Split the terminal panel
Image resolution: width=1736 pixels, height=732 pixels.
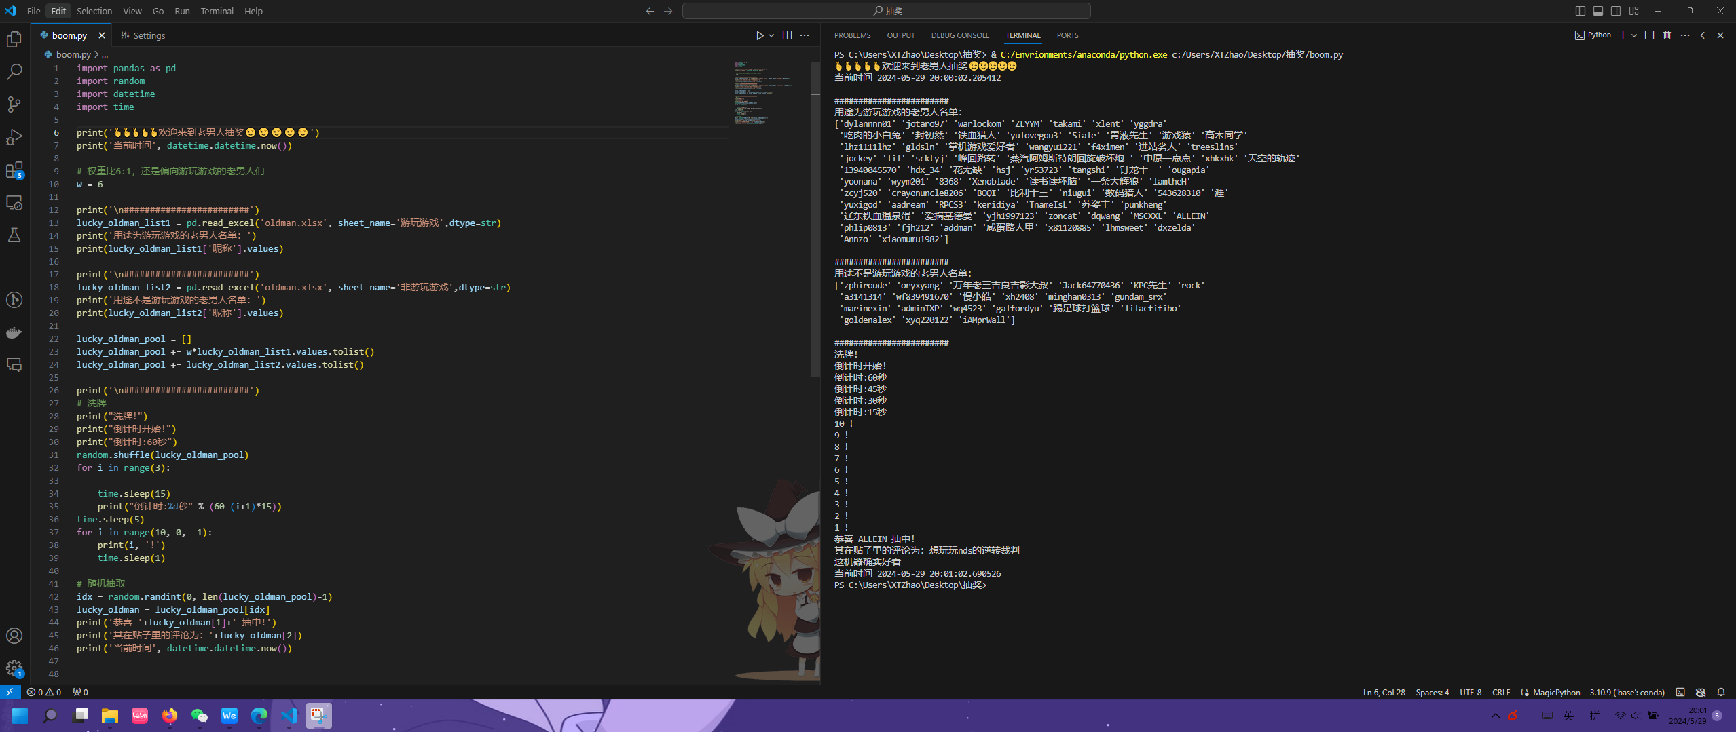(1649, 35)
